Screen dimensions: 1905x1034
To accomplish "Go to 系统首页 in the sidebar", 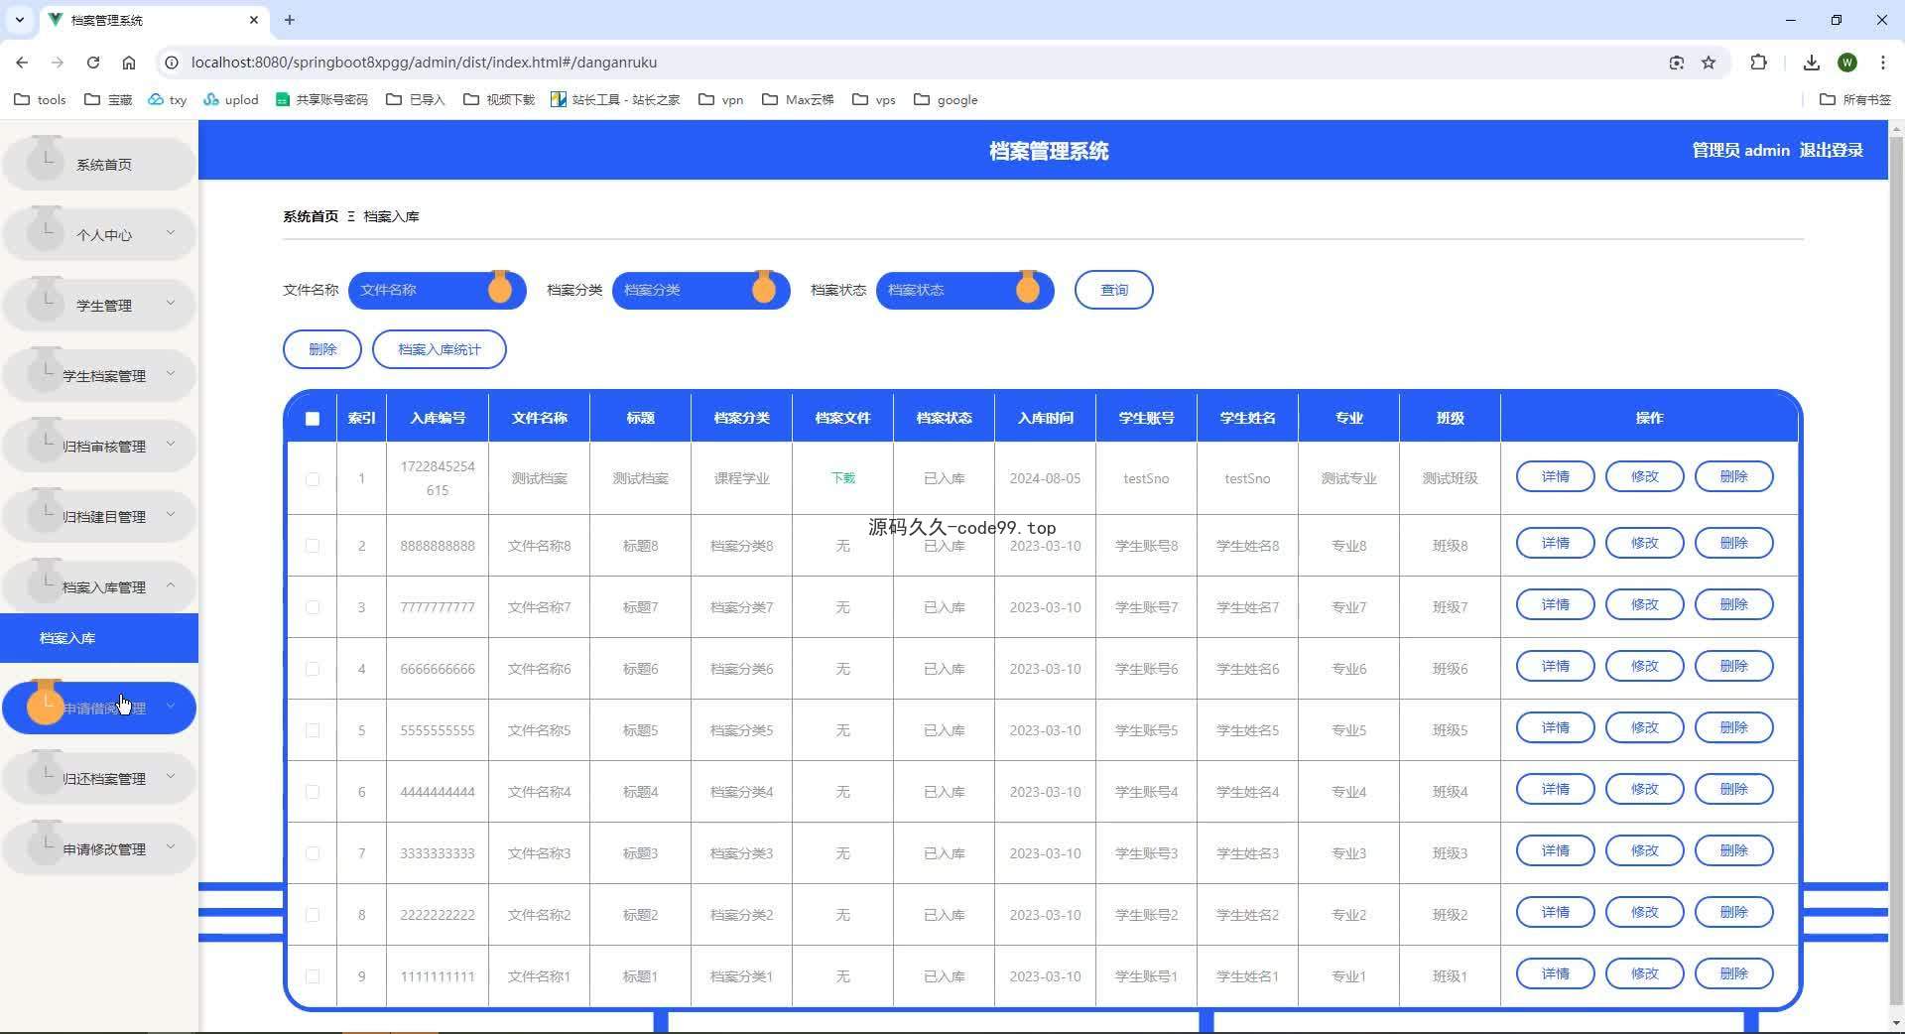I will tap(99, 164).
